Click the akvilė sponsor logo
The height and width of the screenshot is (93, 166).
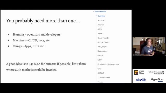coord(141,80)
